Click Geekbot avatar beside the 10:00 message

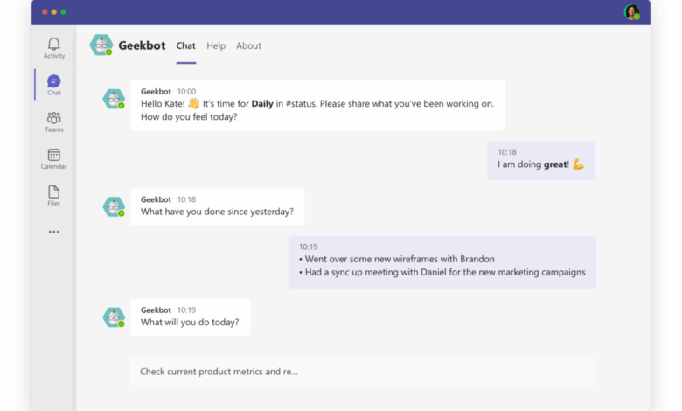(x=114, y=99)
